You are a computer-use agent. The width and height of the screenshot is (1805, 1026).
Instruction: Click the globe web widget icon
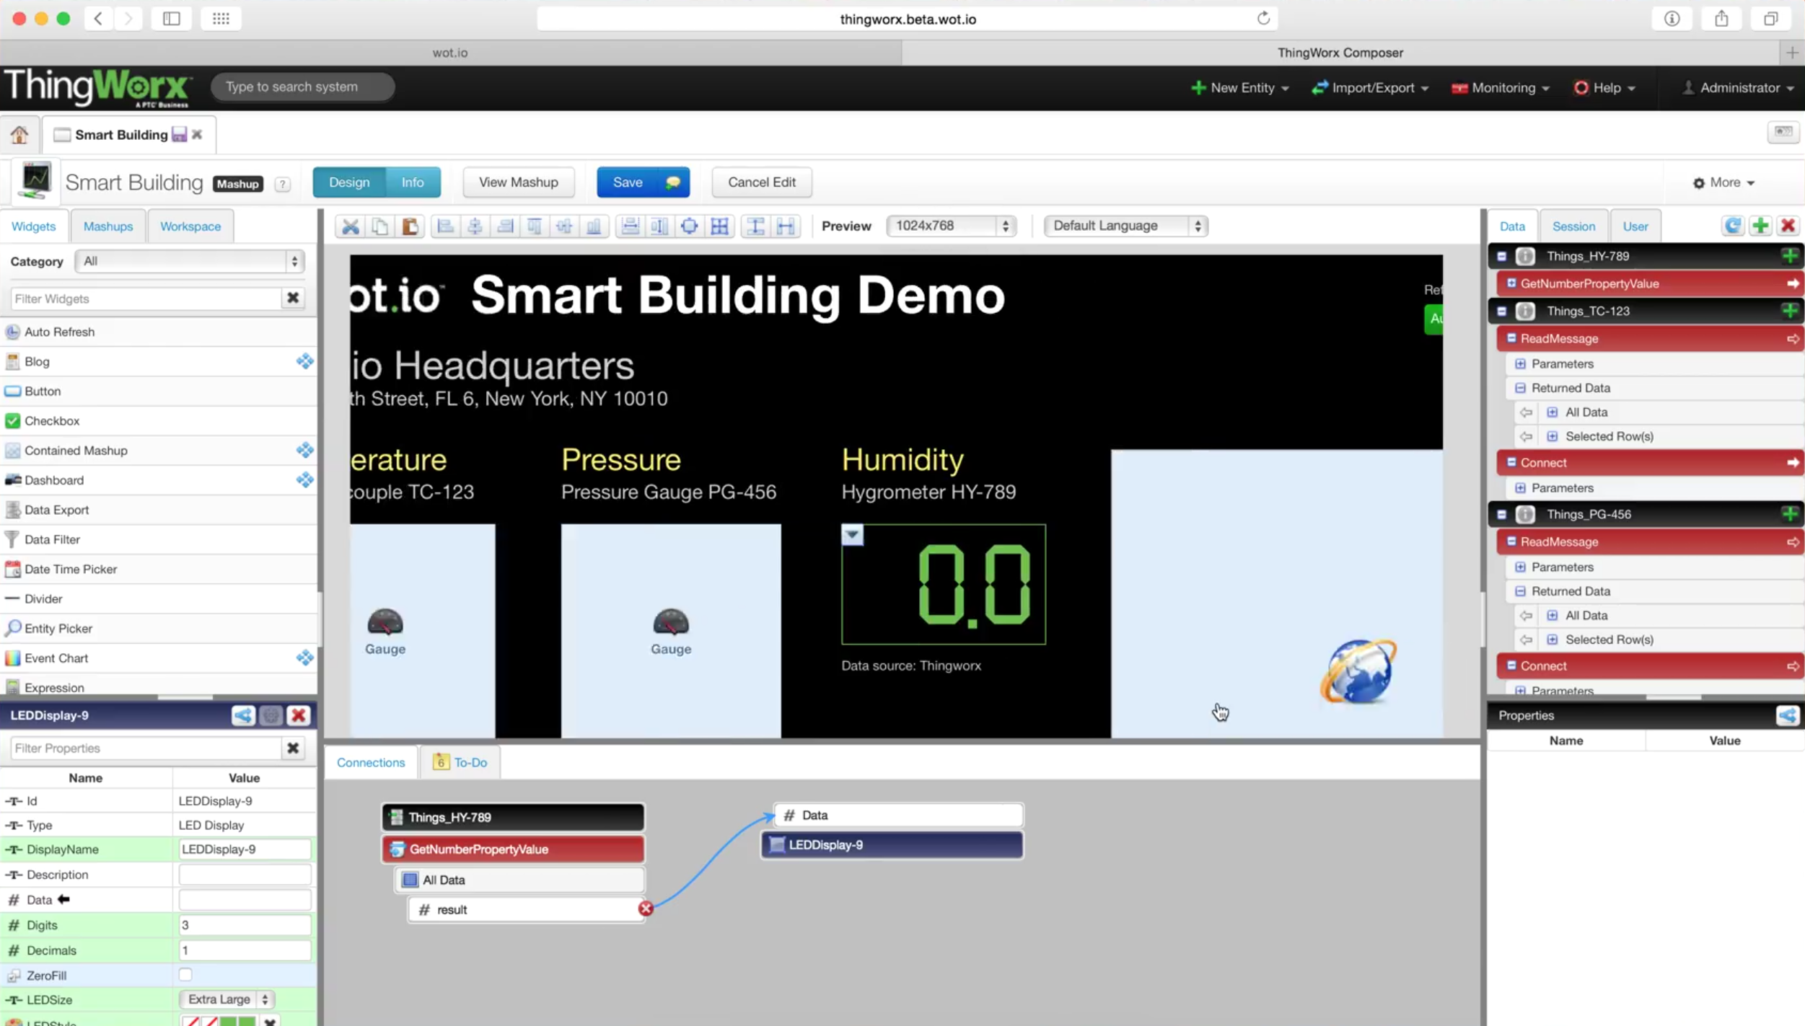point(1358,671)
